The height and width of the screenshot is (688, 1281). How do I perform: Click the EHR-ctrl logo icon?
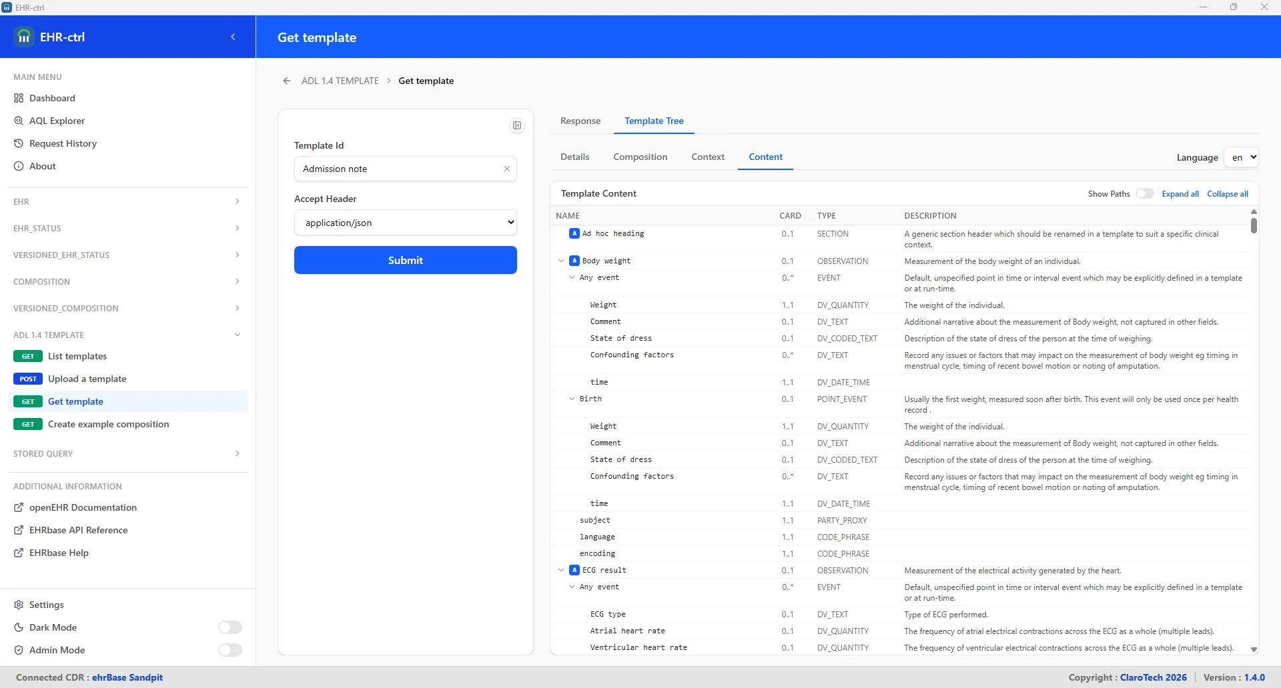24,37
